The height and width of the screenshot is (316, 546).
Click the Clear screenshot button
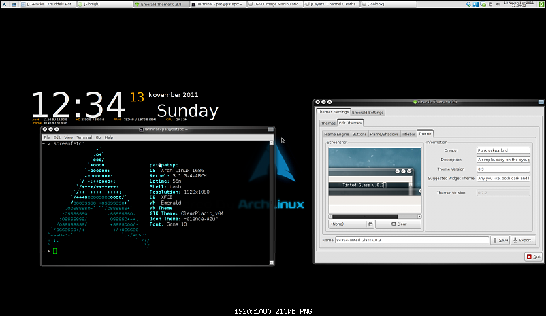[x=398, y=224]
